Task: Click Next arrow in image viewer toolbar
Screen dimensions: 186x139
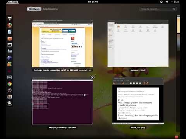Action: coord(122,83)
